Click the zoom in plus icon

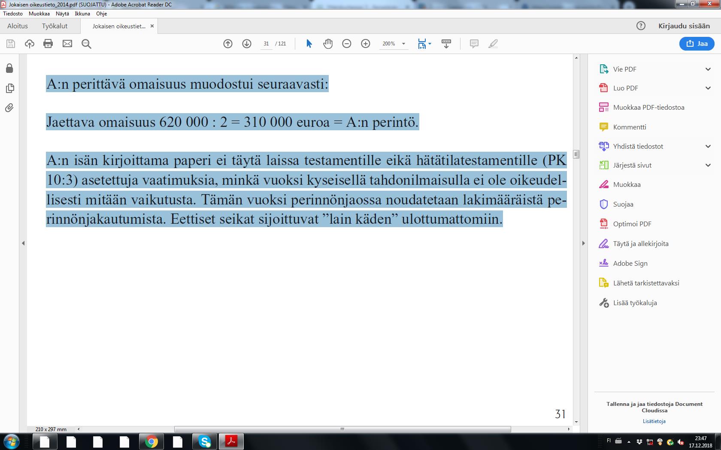coord(366,44)
